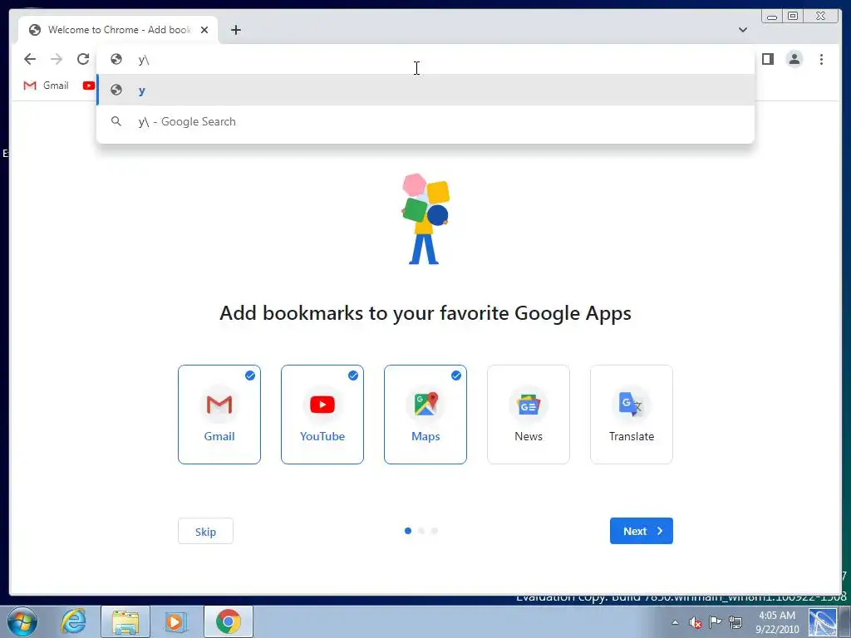The height and width of the screenshot is (638, 851).
Task: Open Action Center flag icon
Action: tap(716, 622)
